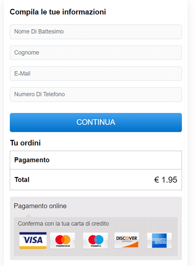Select the E-Mail text field
196x266 pixels.
(96, 74)
